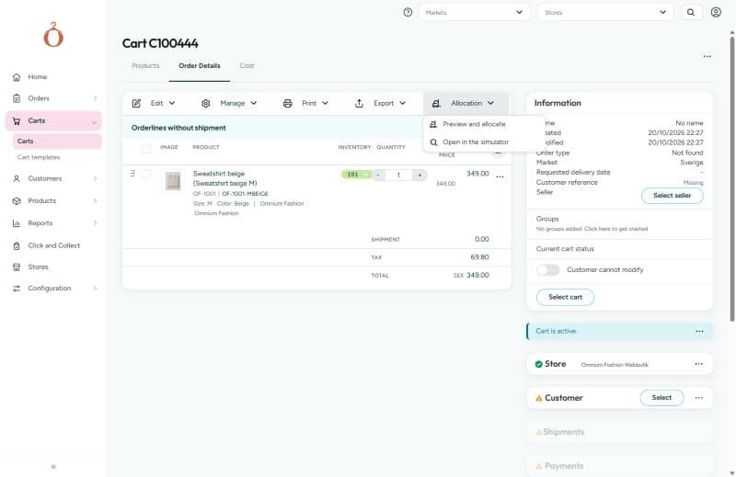Open the Markets dropdown
Viewport: 736px width, 477px height.
(x=474, y=12)
